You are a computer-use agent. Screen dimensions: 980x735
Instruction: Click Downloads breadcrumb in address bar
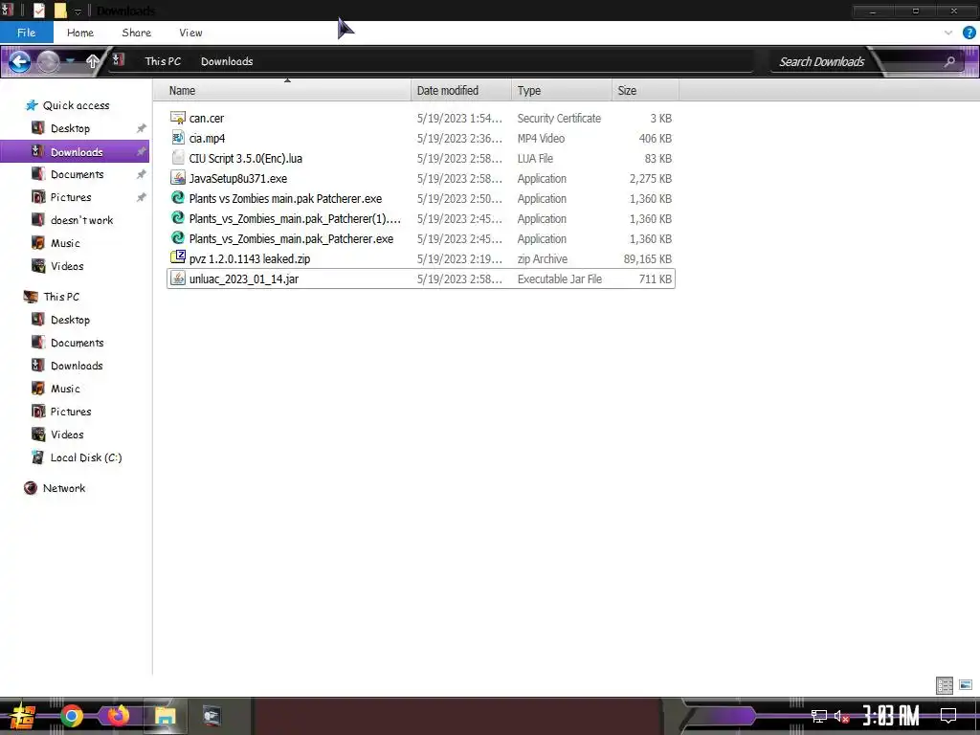[x=227, y=61]
